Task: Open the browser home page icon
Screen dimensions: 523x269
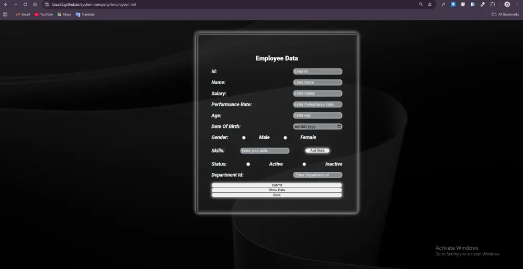Action: 35,4
